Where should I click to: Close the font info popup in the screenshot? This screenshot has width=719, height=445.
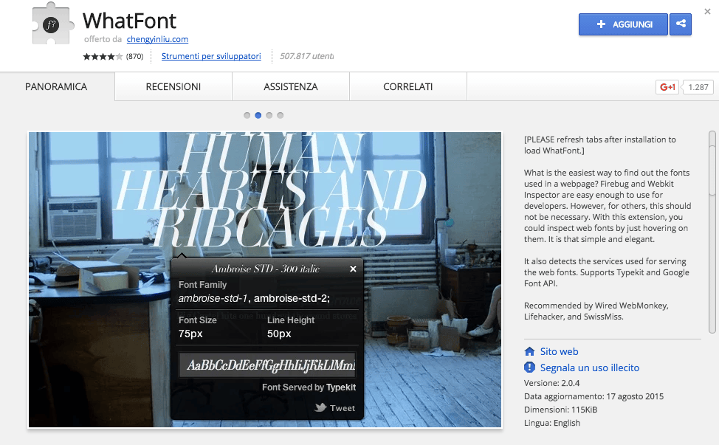[x=353, y=269]
